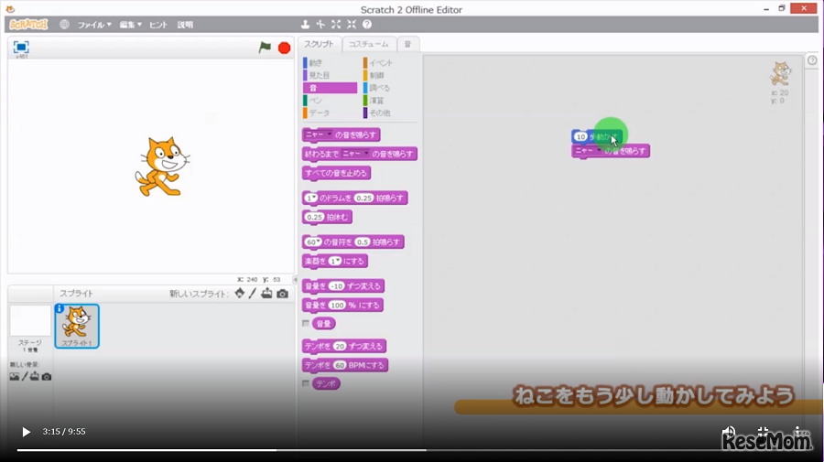Click the 100 field in 音量を % block
The image size is (824, 462).
click(x=337, y=305)
